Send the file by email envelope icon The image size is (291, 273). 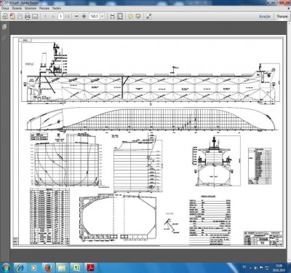(x=35, y=16)
